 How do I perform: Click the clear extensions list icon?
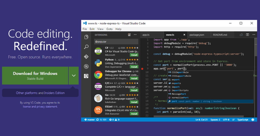coord(129,35)
